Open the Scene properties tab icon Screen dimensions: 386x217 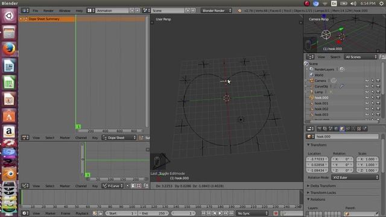331,128
